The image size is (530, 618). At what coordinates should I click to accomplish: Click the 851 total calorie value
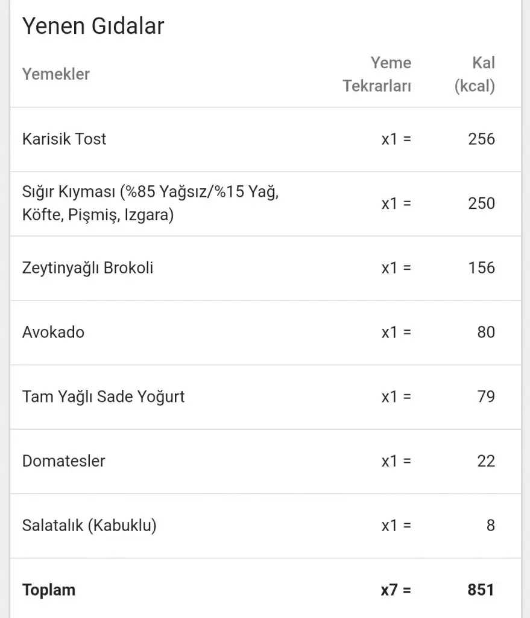click(x=481, y=590)
